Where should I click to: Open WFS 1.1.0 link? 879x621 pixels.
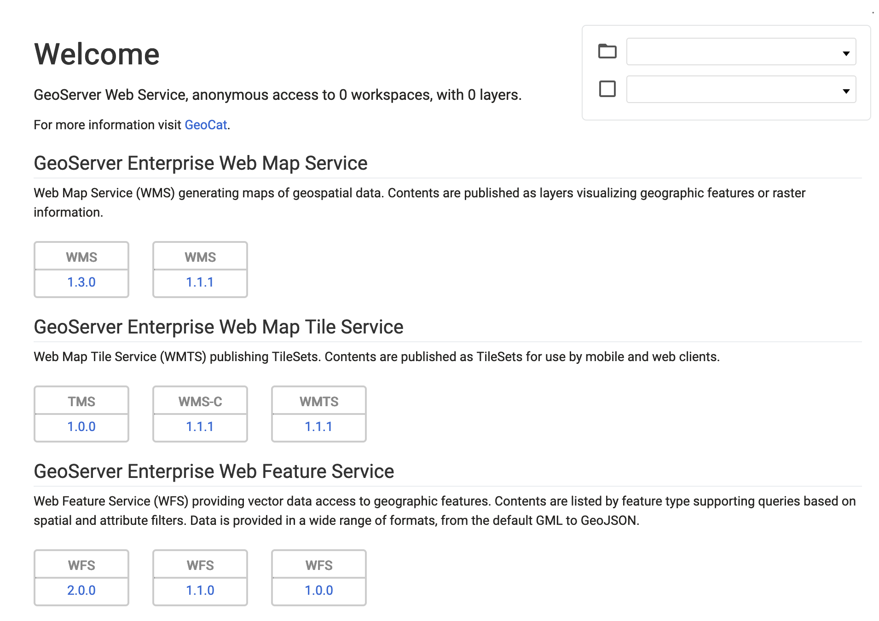200,590
